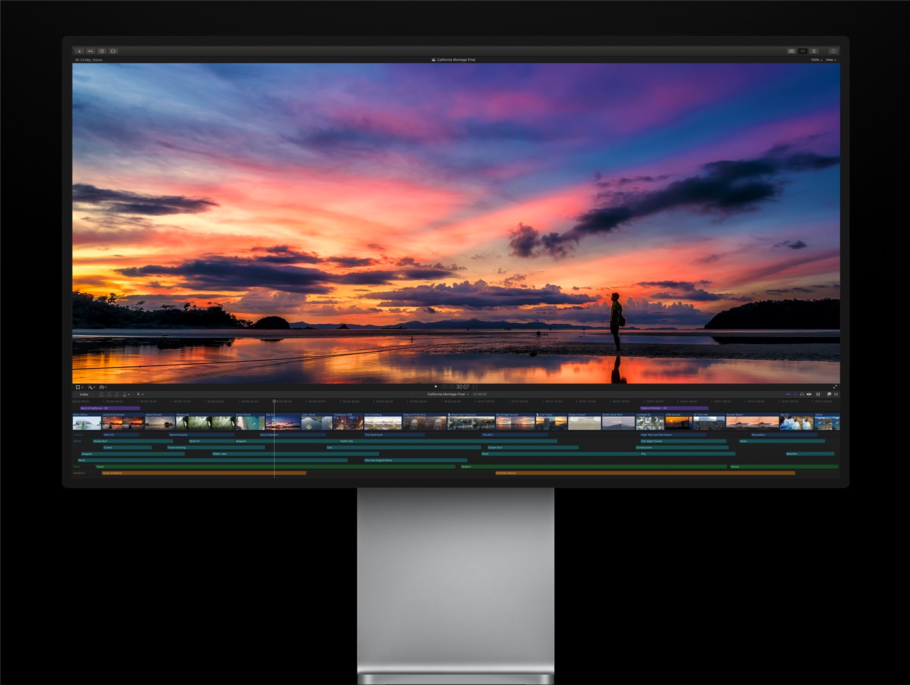This screenshot has height=685, width=910.
Task: Select the High Tech and the Future clip
Action: coord(673,435)
